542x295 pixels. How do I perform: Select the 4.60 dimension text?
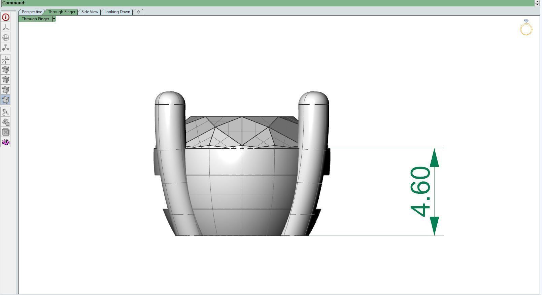tap(420, 191)
